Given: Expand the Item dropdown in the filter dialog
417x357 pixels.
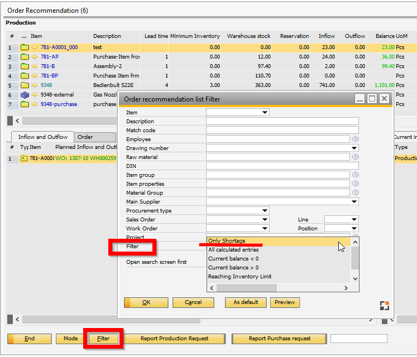Looking at the screenshot, I should (x=265, y=113).
